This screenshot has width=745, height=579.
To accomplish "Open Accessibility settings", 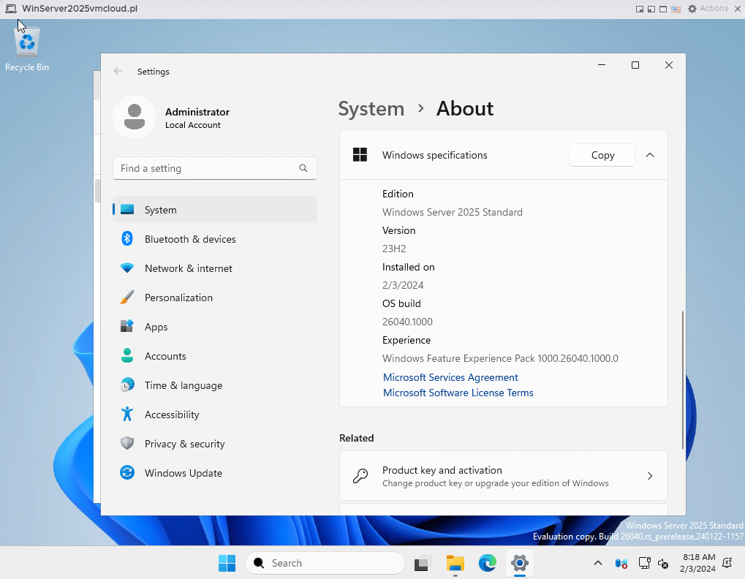I will [x=172, y=415].
